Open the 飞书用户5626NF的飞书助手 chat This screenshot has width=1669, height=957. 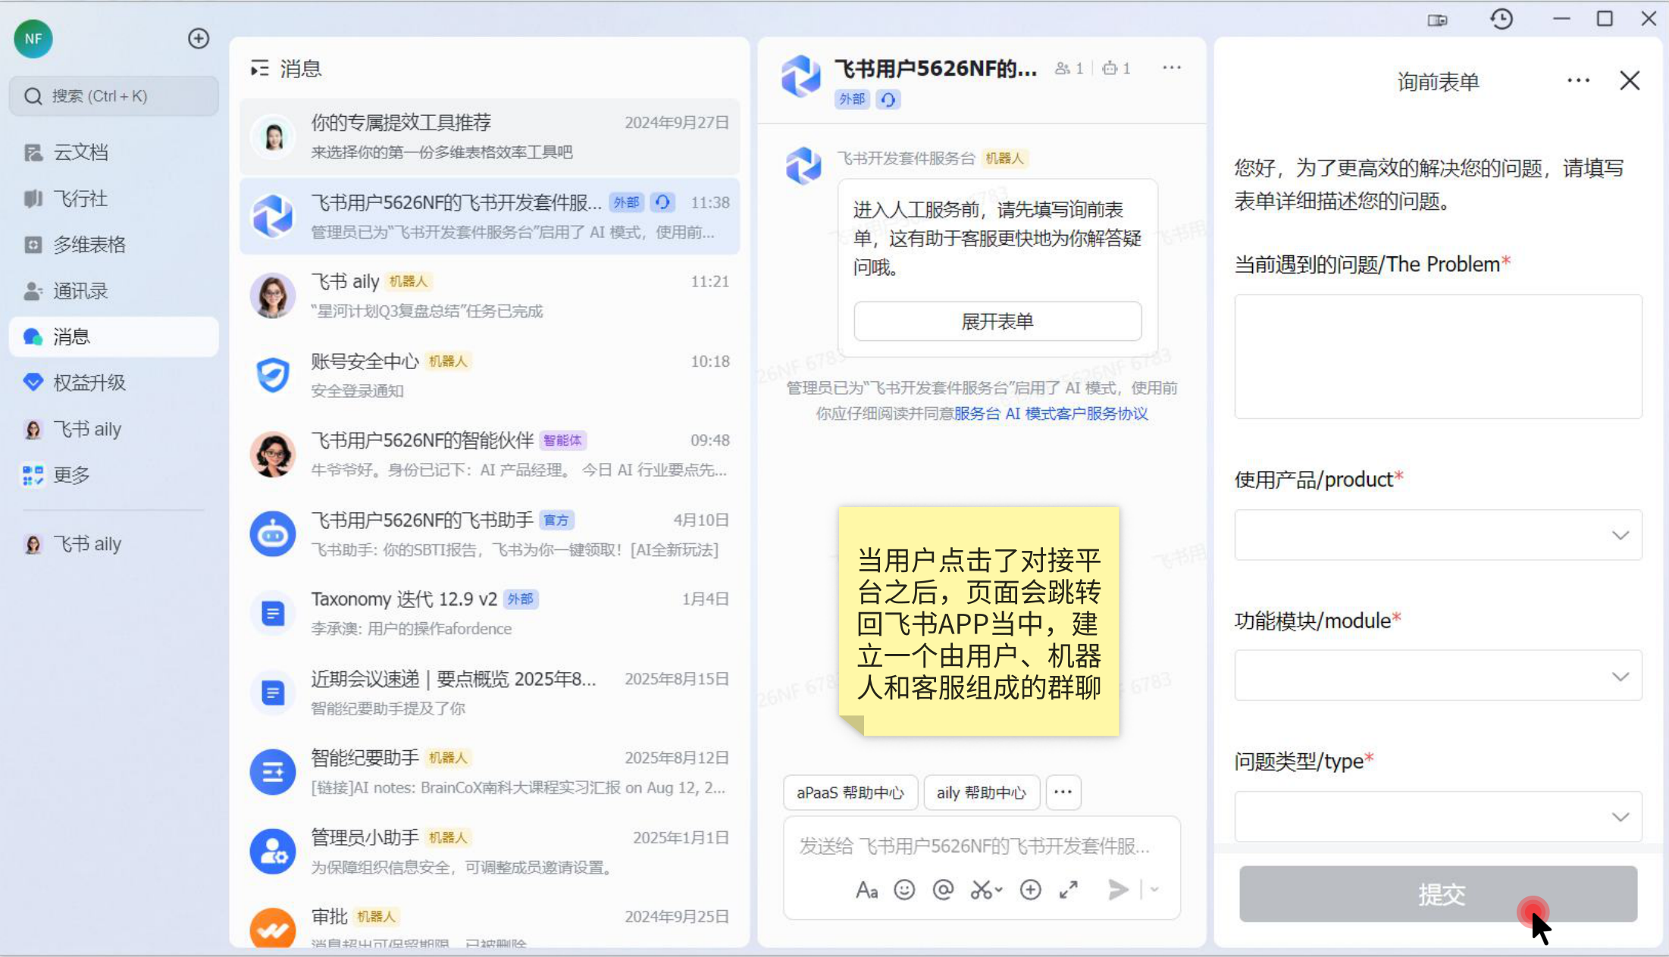490,534
